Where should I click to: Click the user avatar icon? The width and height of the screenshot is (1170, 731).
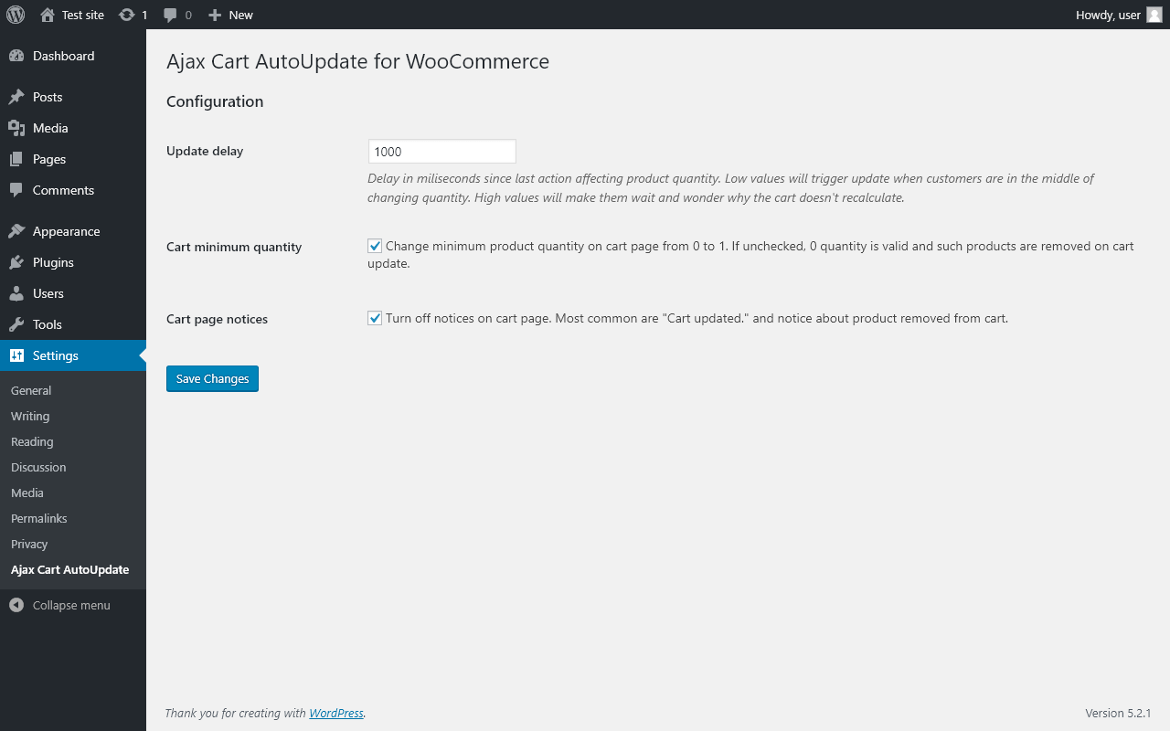[x=1154, y=15]
